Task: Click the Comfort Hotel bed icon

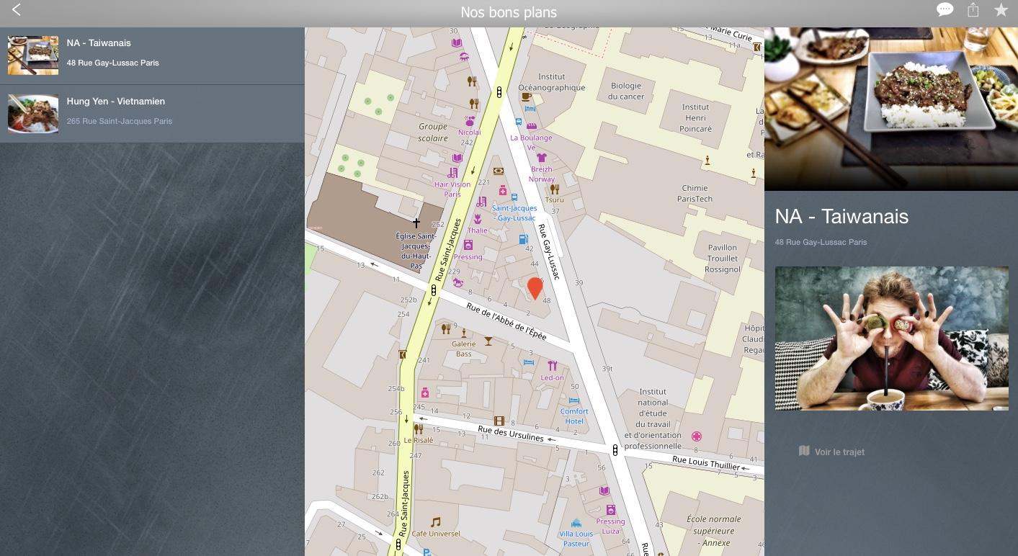Action: coord(574,400)
